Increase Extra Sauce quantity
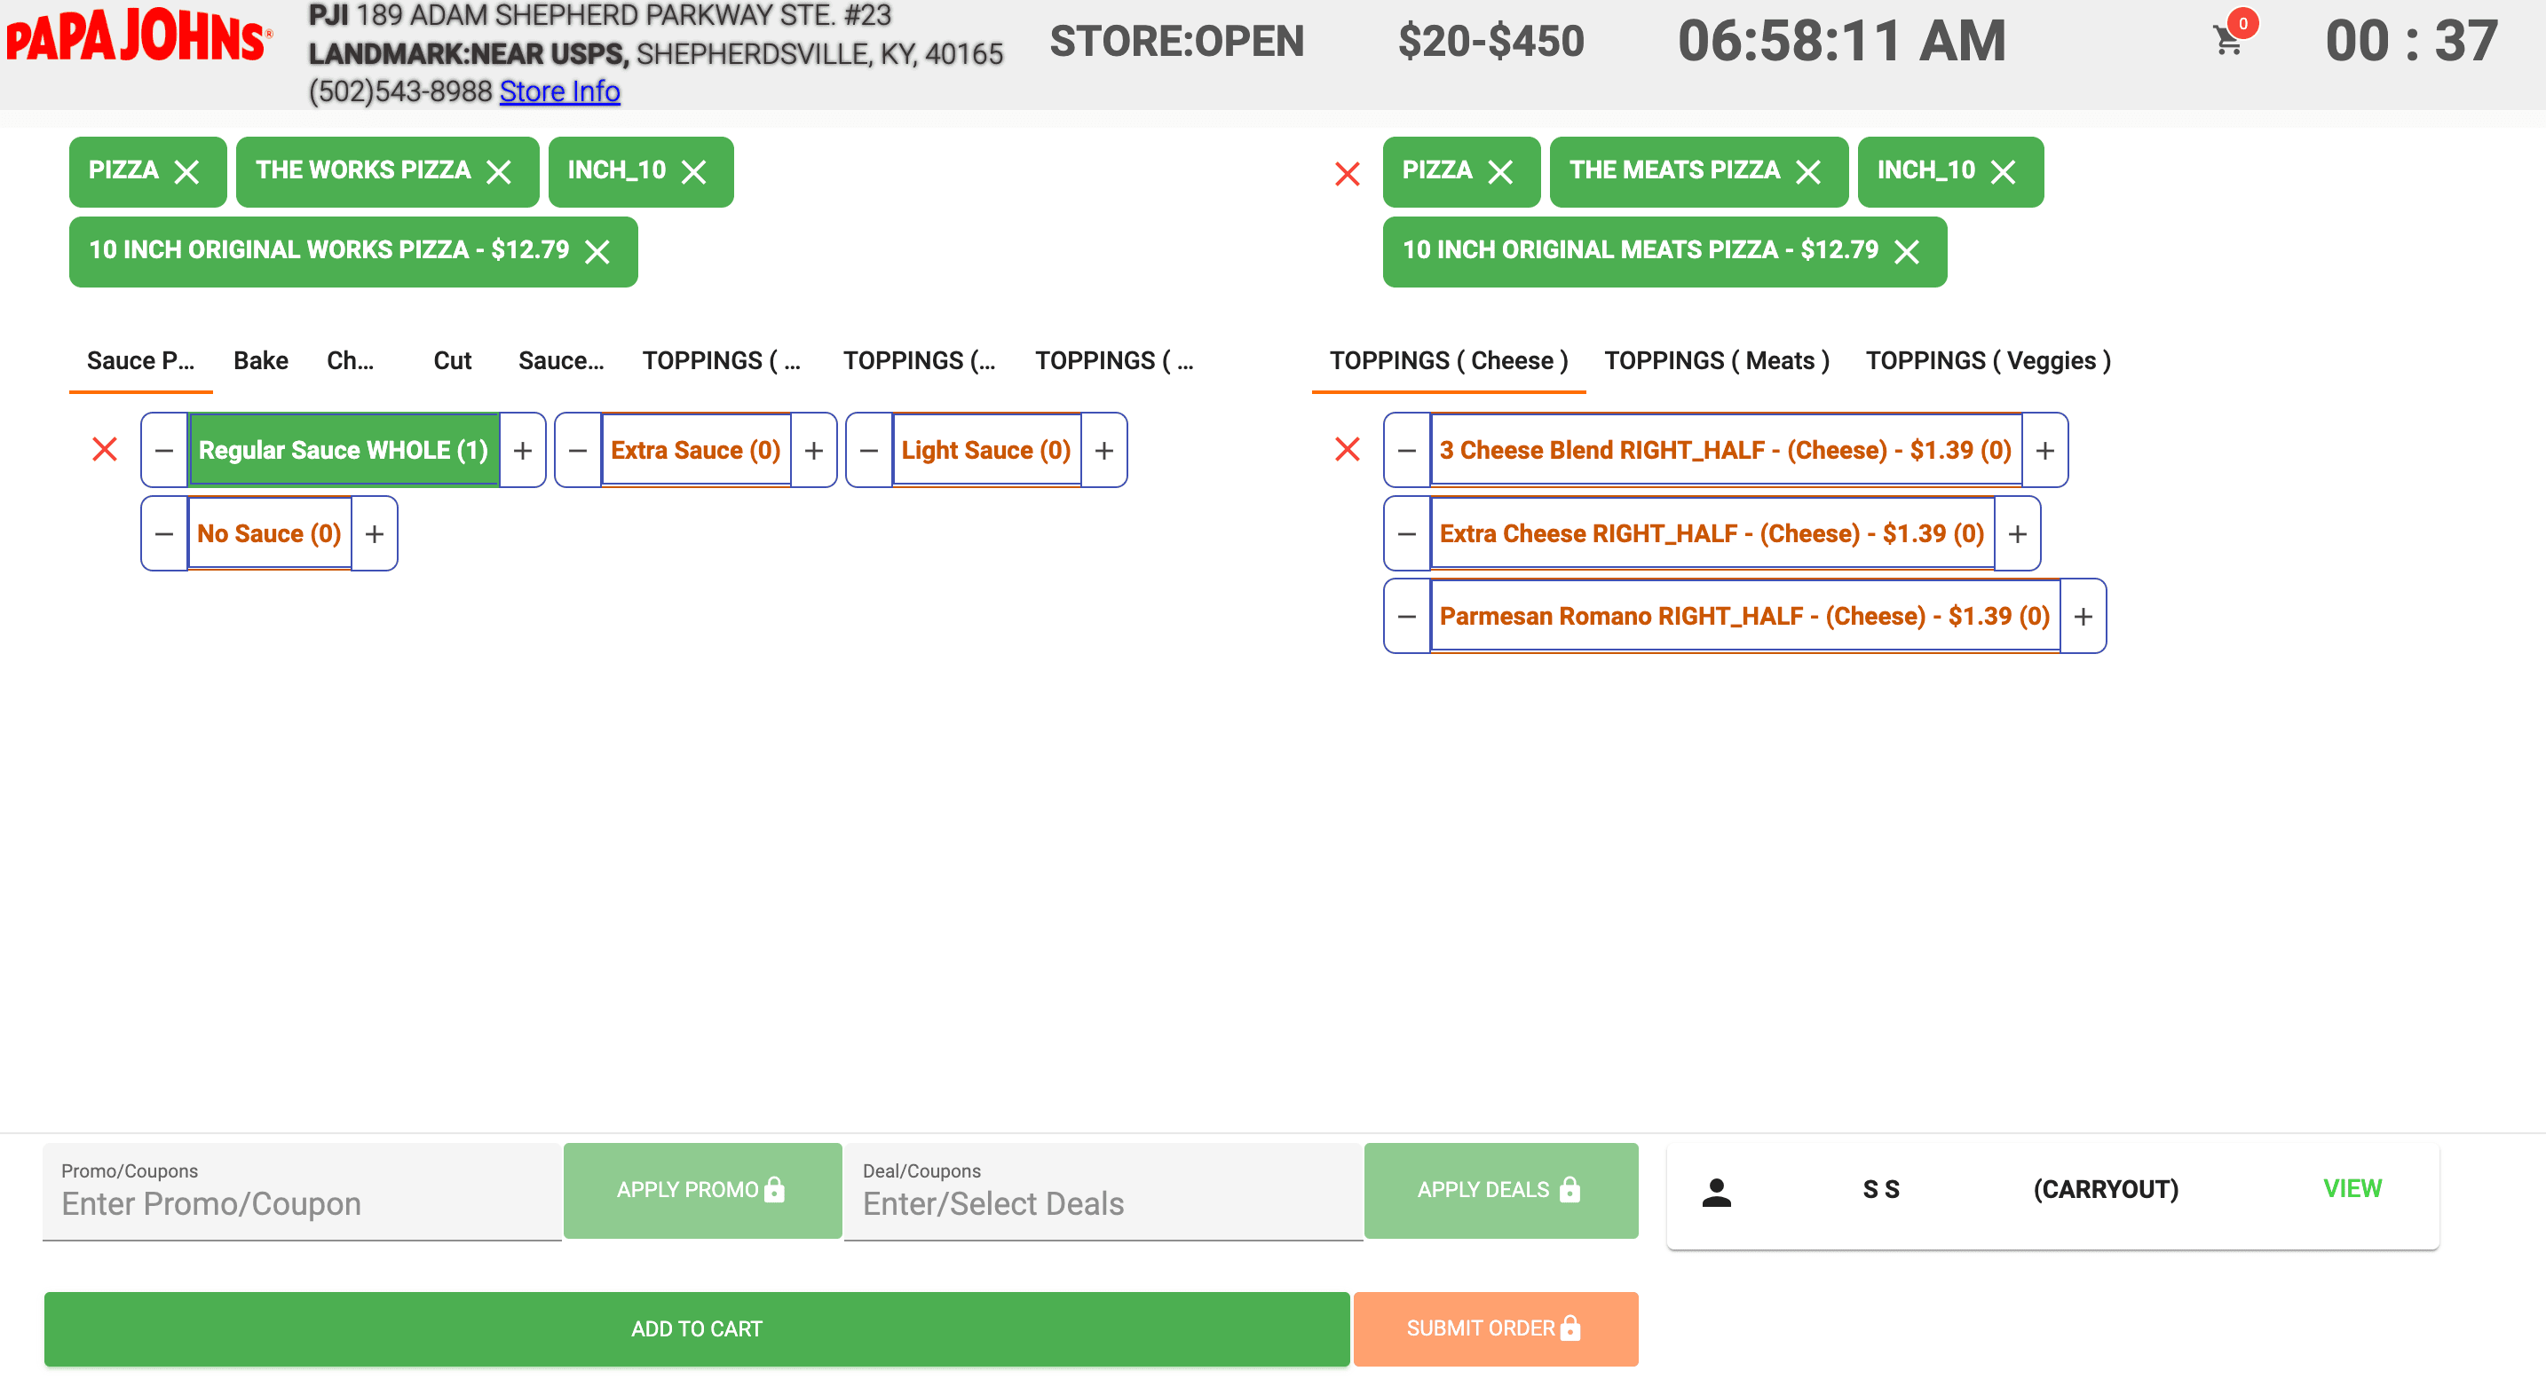Viewport: 2546px width, 1379px height. point(813,451)
